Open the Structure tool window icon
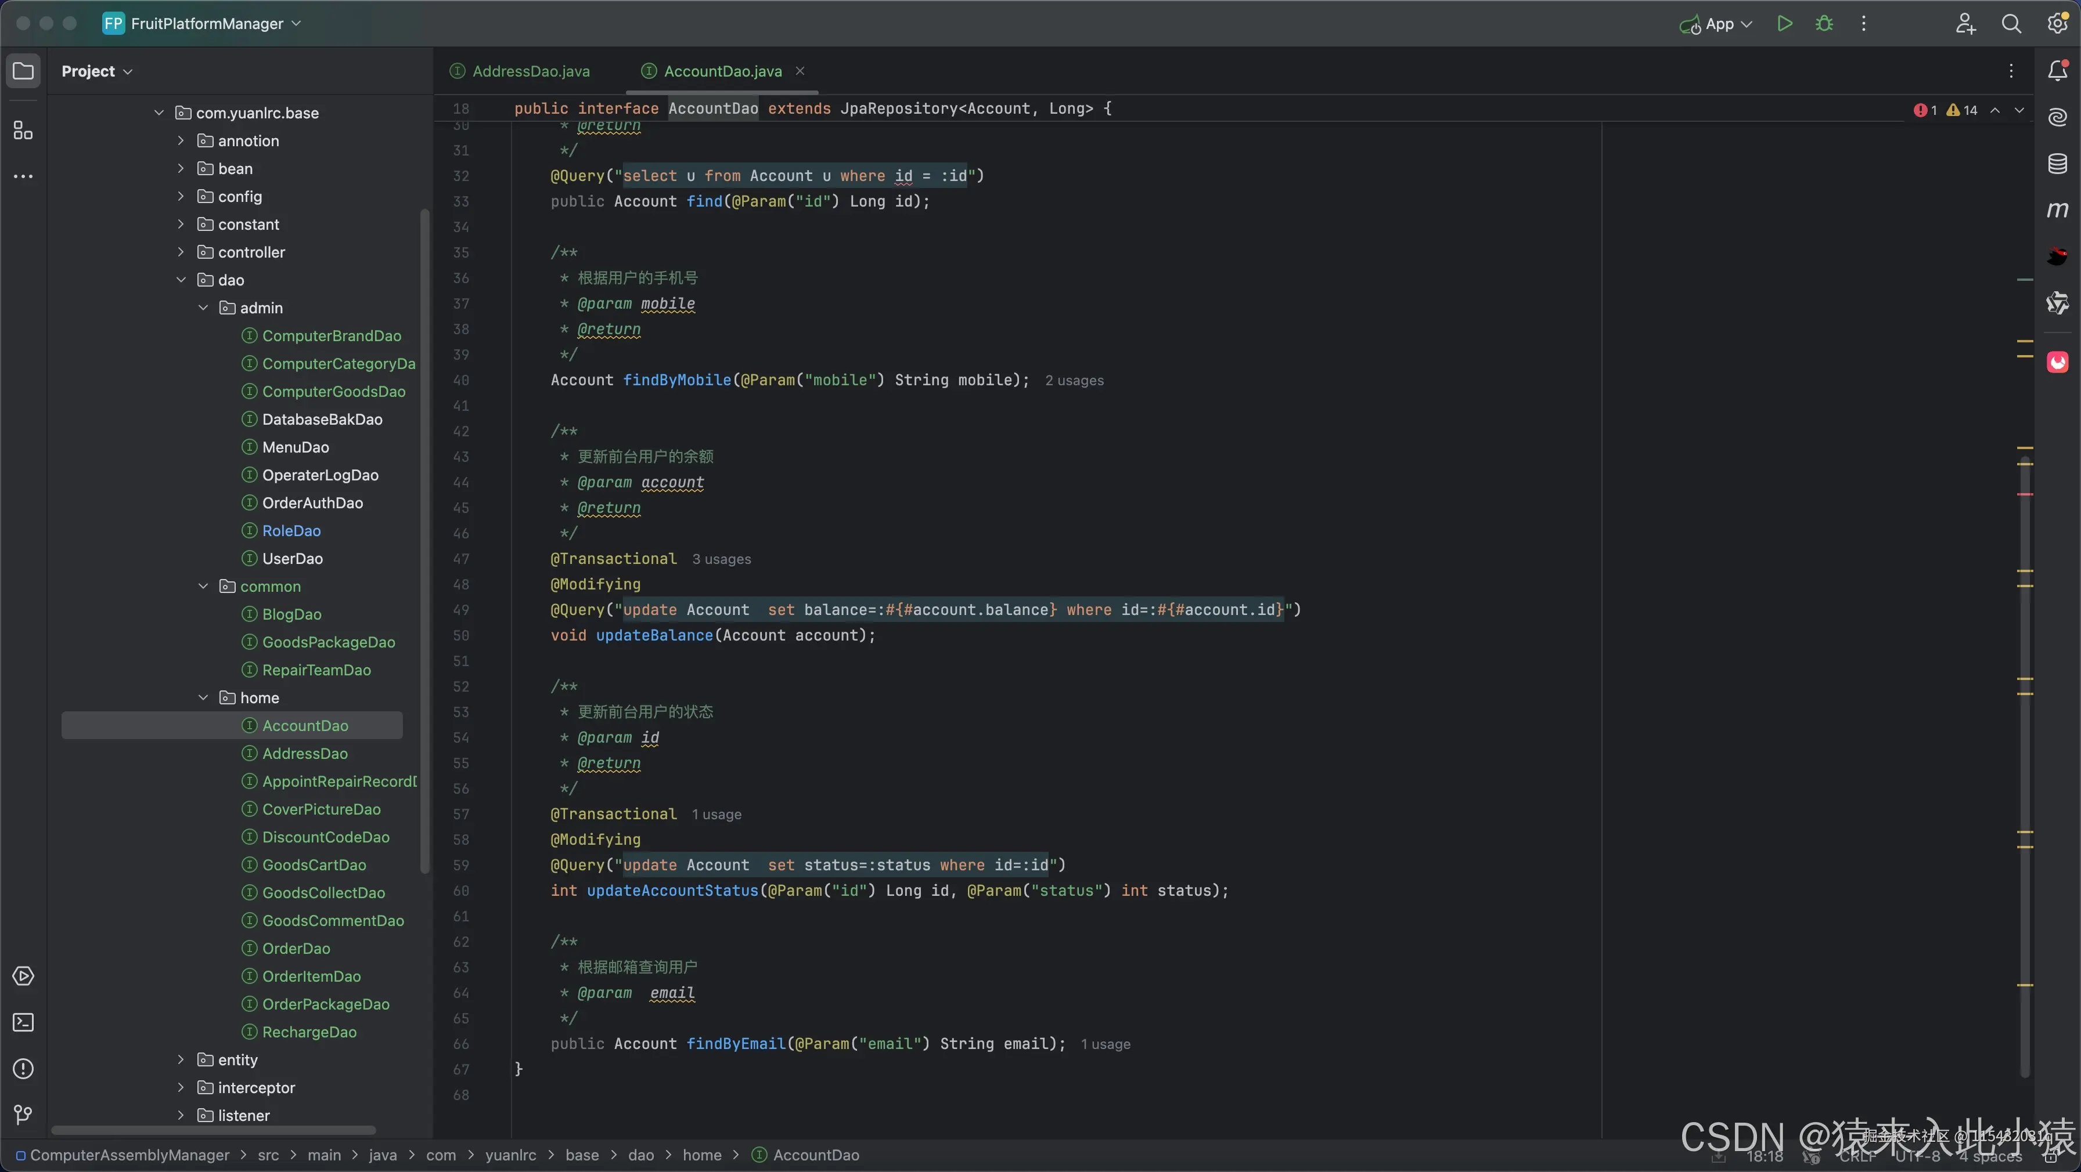 23,131
